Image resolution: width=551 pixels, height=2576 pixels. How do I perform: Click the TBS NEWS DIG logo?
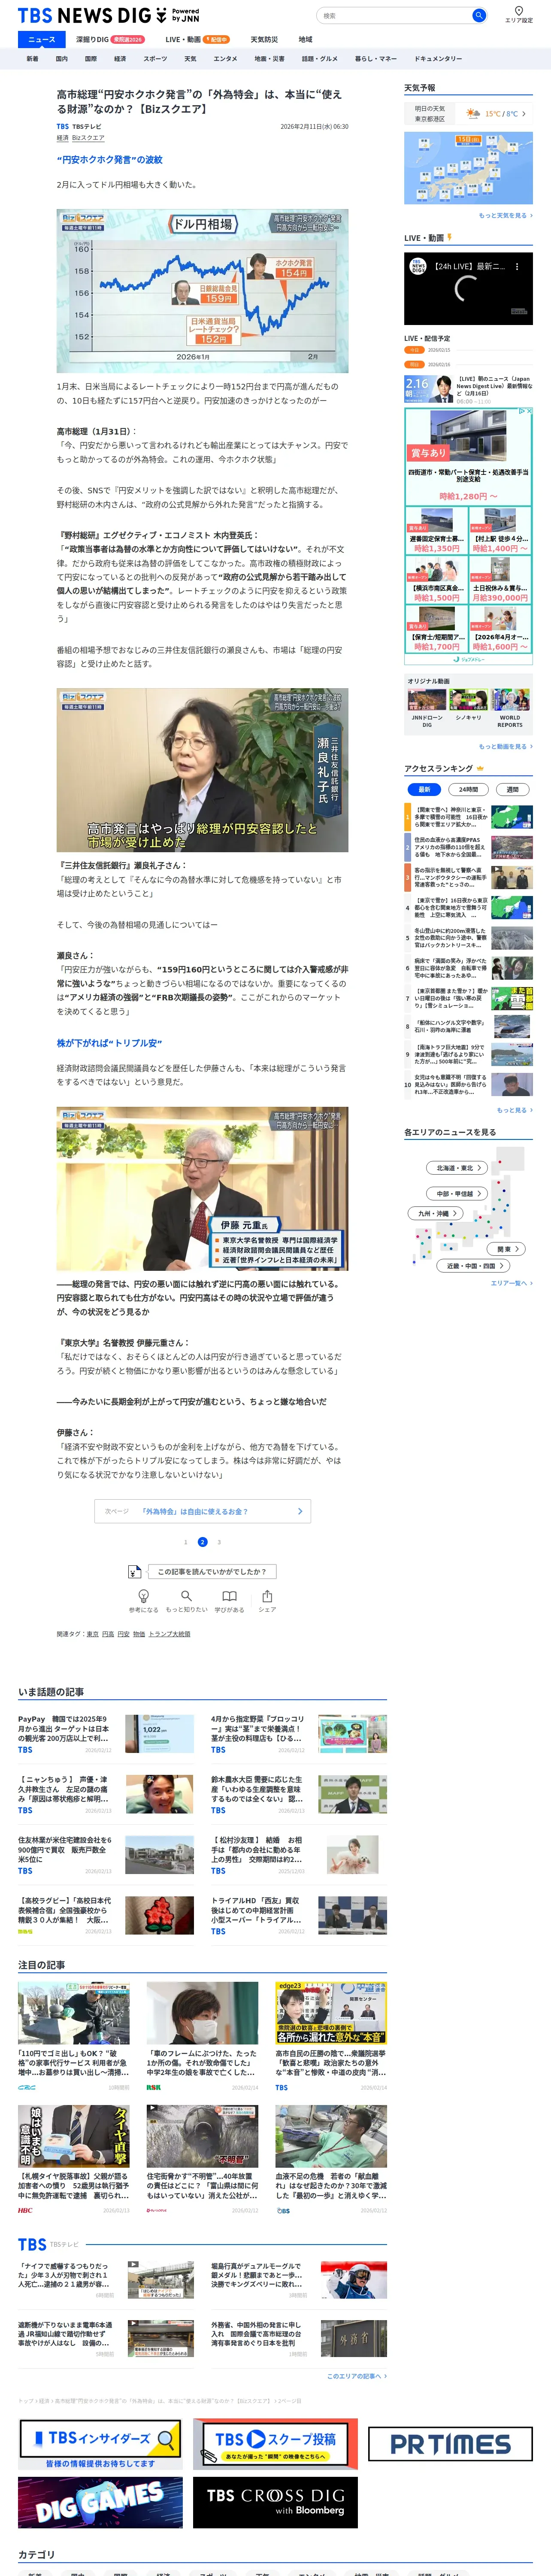[93, 15]
